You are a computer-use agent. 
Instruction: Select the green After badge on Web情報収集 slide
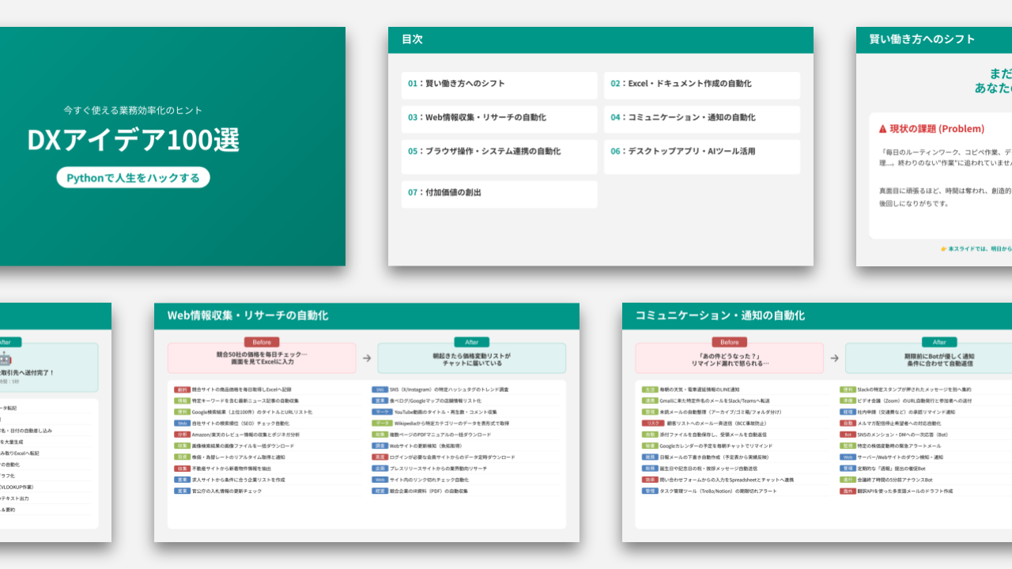pyautogui.click(x=471, y=342)
